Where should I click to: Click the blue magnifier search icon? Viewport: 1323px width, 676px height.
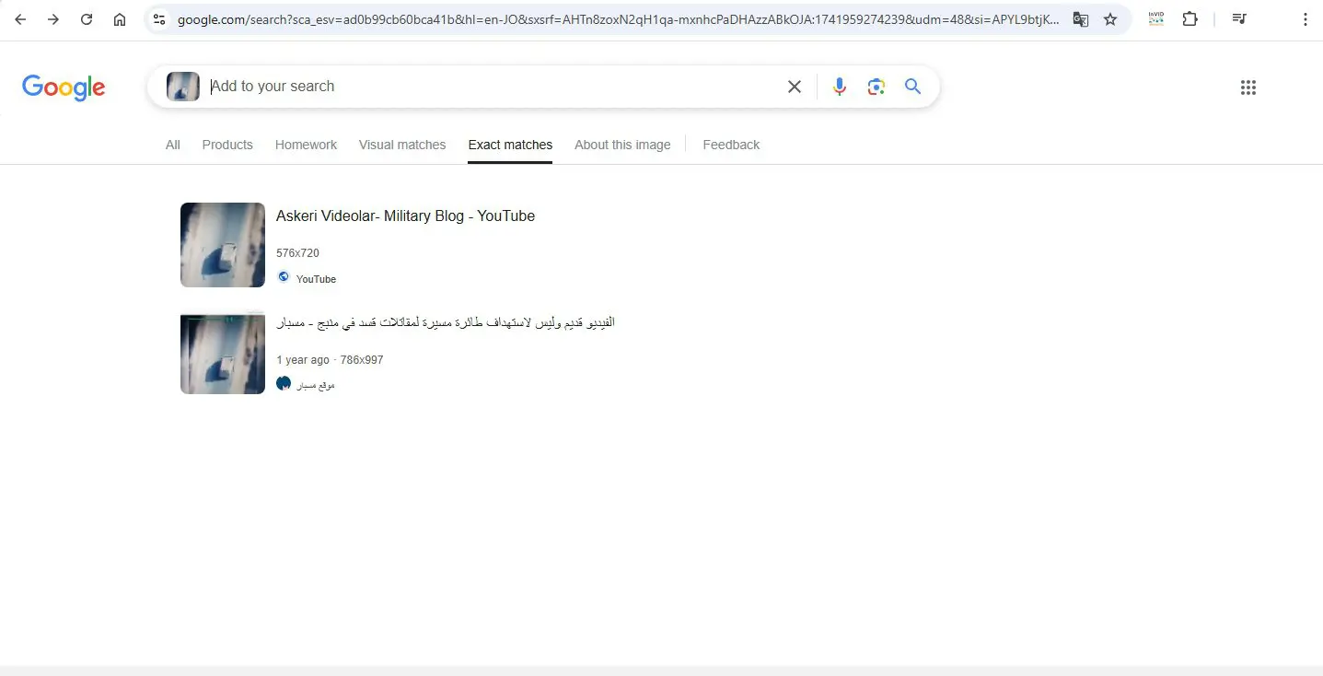912,87
